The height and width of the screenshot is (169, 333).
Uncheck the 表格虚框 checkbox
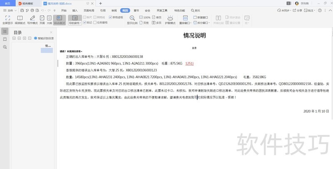(x=116, y=17)
